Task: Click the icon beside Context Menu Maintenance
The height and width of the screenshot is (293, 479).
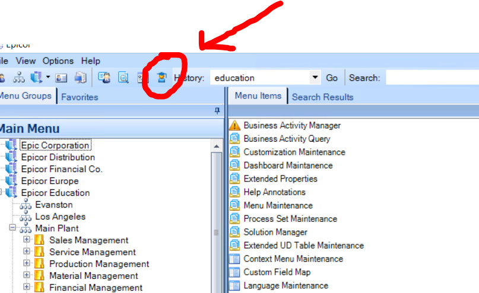Action: (234, 259)
